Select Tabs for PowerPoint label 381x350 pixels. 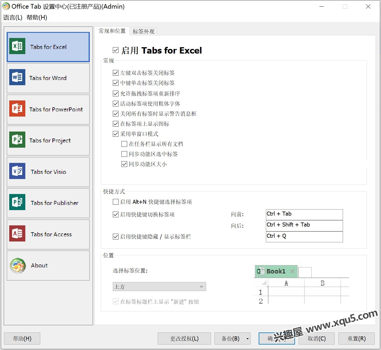pyautogui.click(x=56, y=109)
